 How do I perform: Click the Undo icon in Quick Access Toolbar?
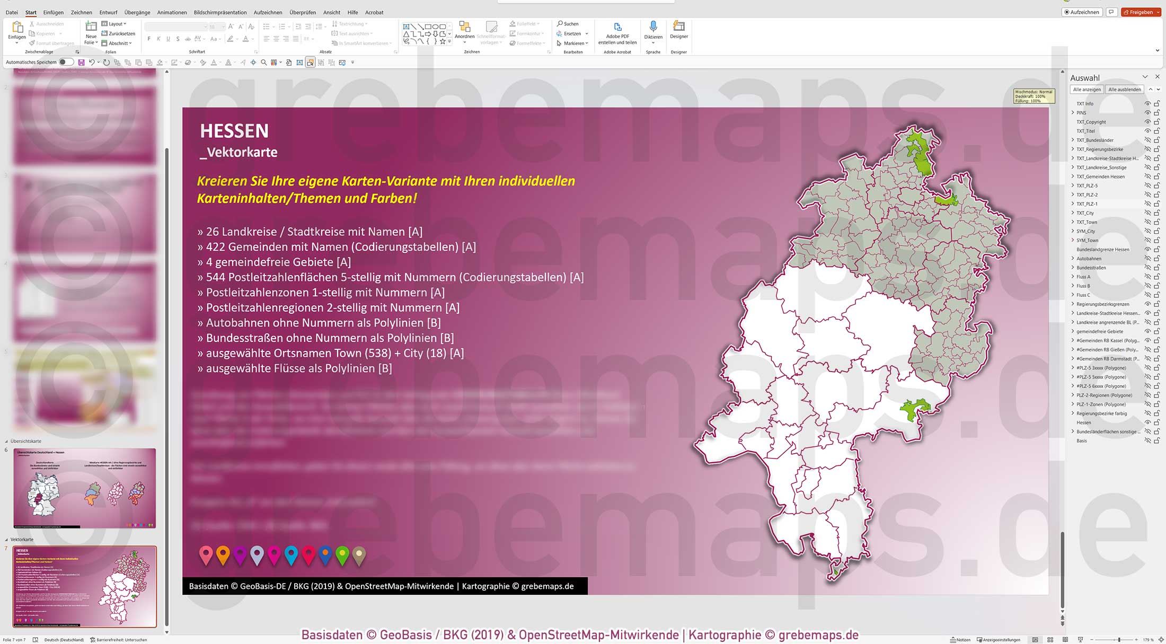[91, 62]
